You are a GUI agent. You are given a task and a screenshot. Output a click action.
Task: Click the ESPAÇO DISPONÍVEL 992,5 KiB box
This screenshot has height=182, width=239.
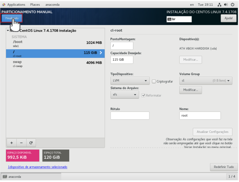tap(23, 155)
